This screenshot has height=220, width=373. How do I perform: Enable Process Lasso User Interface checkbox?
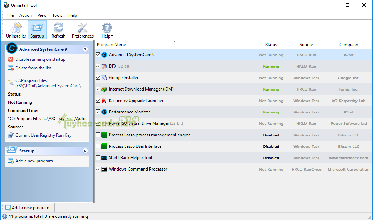pyautogui.click(x=98, y=146)
